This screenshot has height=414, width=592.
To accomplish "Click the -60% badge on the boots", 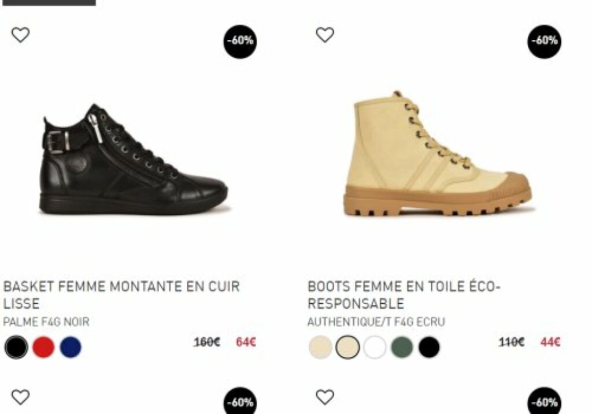I will point(544,41).
